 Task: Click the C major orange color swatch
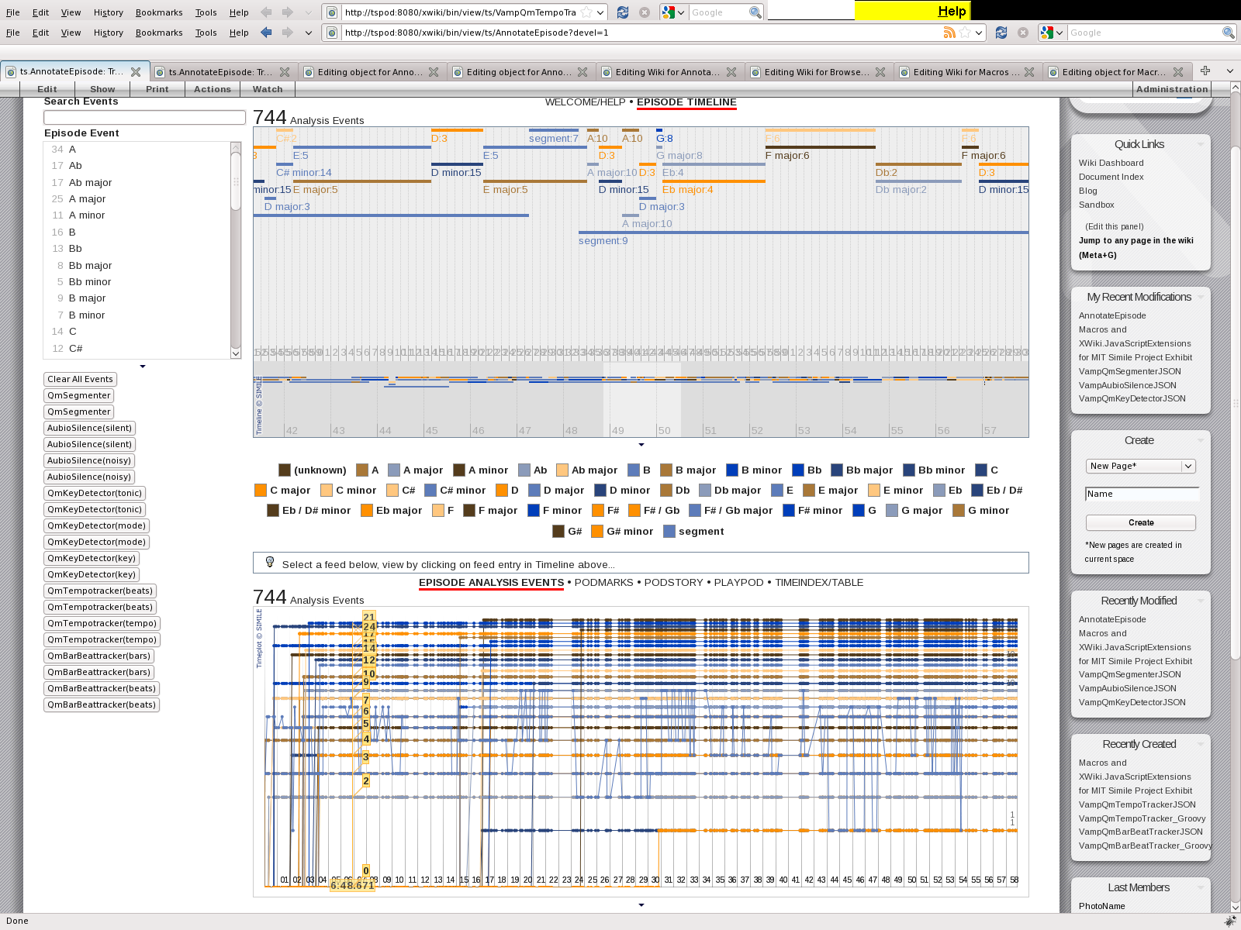[x=261, y=491]
